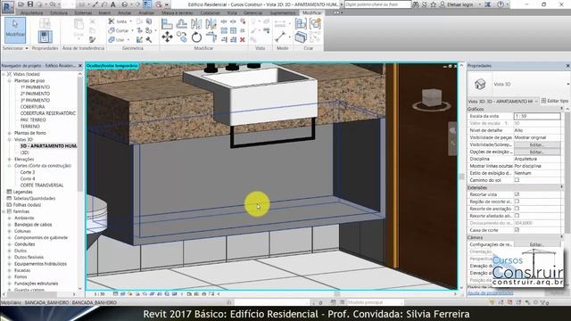Click the filter icon in status bar
Image resolution: width=571 pixels, height=321 pixels.
543,302
